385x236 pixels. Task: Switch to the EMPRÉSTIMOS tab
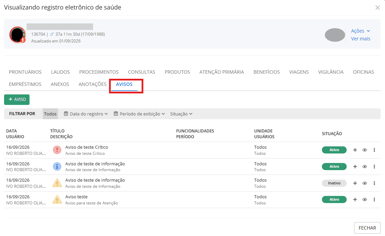(25, 84)
